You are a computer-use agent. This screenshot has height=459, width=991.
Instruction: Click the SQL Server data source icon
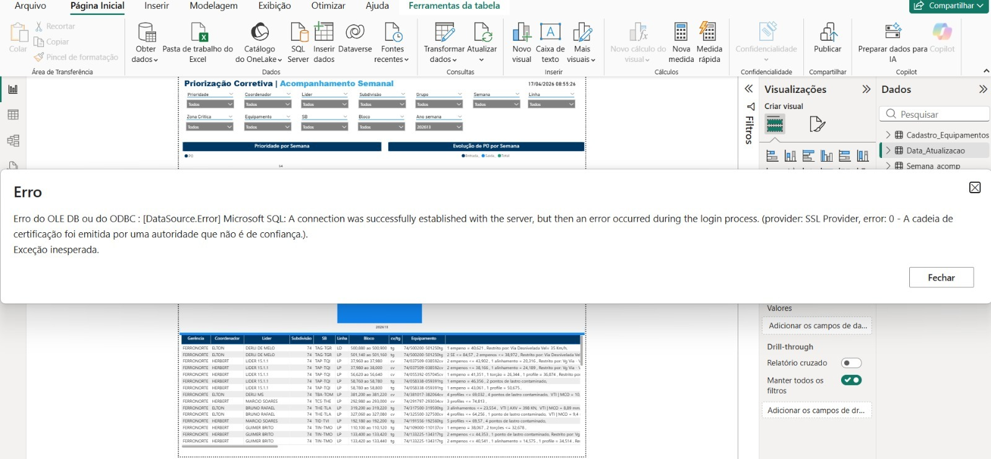[299, 32]
